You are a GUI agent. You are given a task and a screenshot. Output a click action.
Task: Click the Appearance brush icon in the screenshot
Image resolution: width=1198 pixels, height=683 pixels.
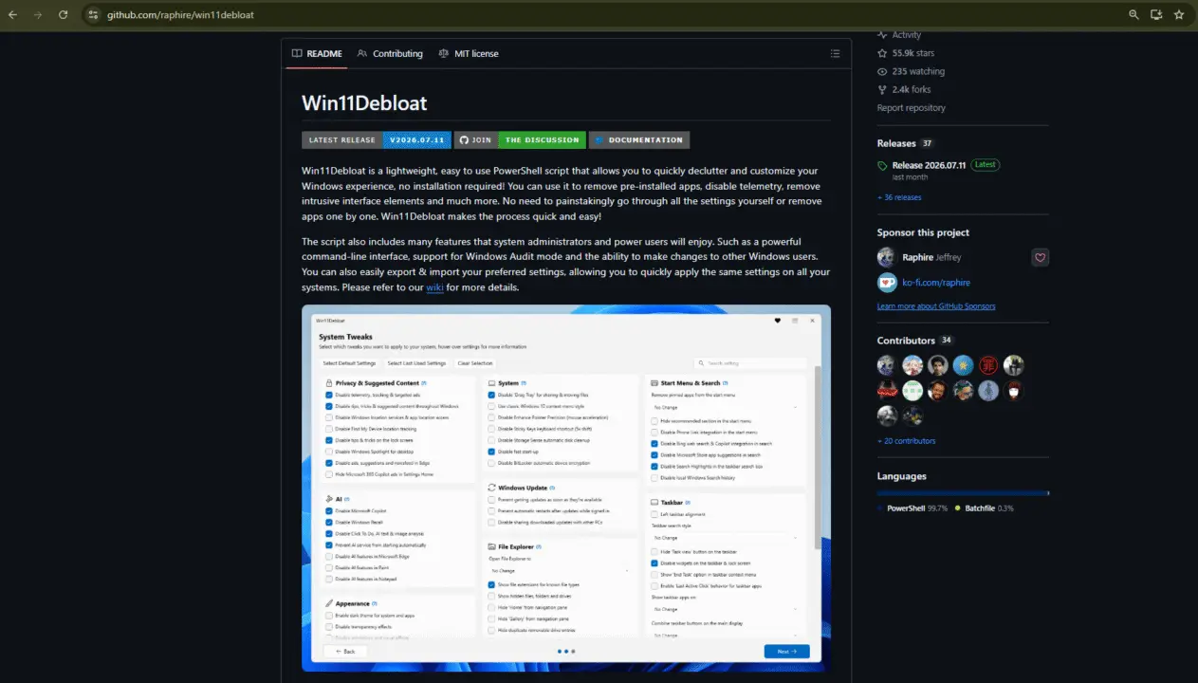click(329, 603)
